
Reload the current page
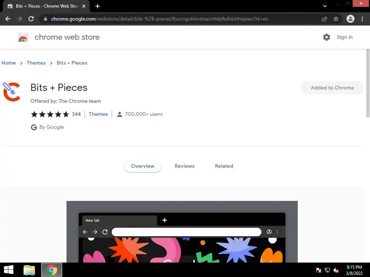tap(31, 19)
